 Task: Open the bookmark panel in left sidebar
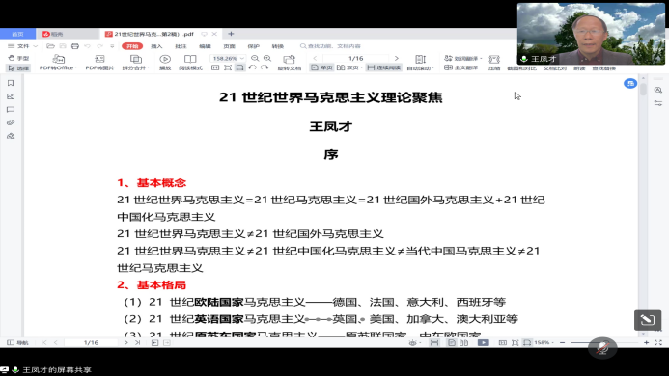coord(11,83)
